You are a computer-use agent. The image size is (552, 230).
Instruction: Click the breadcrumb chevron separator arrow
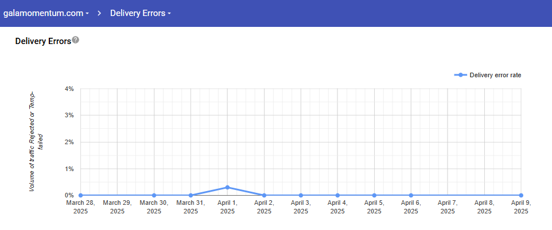point(99,13)
